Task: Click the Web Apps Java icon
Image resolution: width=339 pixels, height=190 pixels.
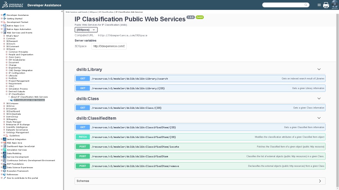Action: (x=5, y=143)
